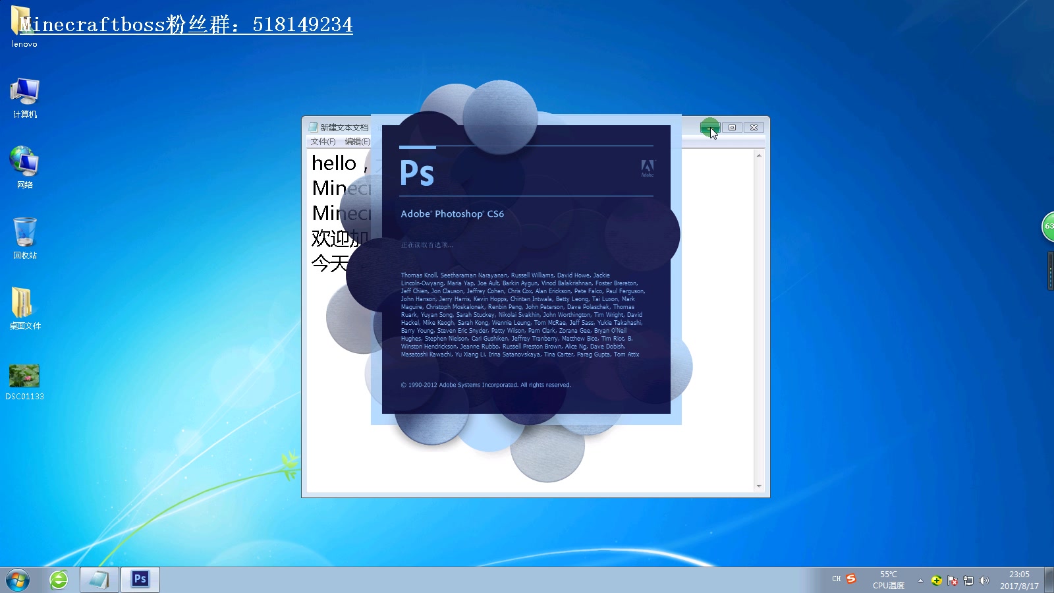
Task: Click the green 360 speed ball showing 63
Action: coord(1049,227)
